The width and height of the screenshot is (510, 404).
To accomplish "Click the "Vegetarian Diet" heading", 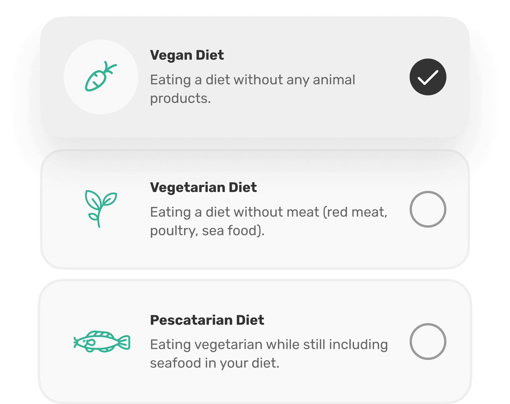I will [203, 187].
